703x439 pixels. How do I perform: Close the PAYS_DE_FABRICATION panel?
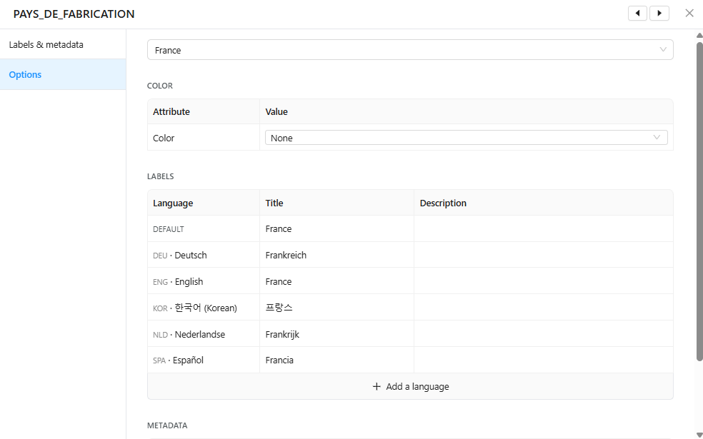(689, 14)
